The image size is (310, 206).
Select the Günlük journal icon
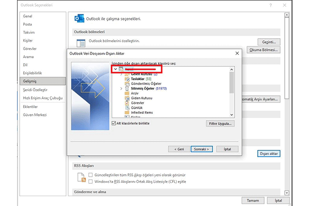pos(127,108)
